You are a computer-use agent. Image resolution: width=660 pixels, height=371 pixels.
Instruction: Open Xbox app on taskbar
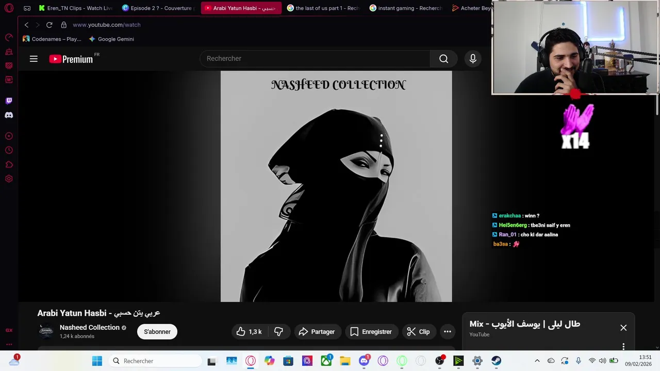click(x=326, y=361)
